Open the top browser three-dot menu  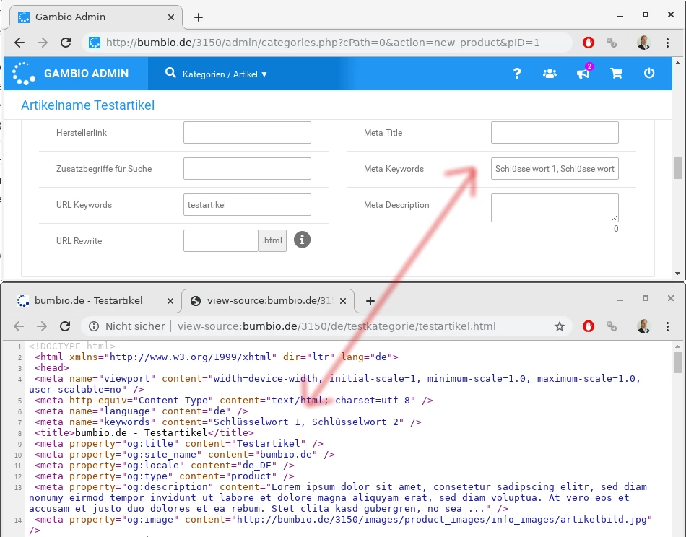[667, 43]
